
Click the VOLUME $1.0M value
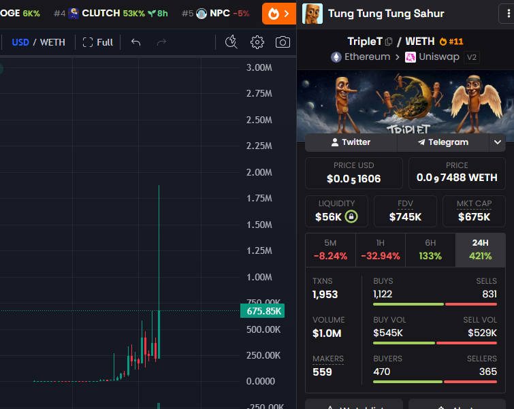point(327,333)
